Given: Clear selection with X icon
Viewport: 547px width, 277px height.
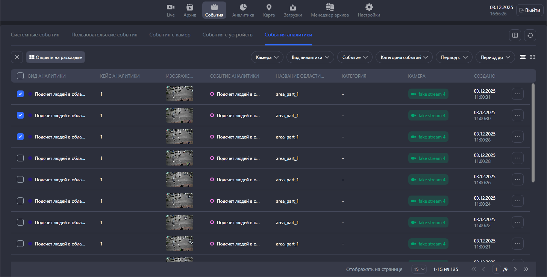Looking at the screenshot, I should [17, 57].
